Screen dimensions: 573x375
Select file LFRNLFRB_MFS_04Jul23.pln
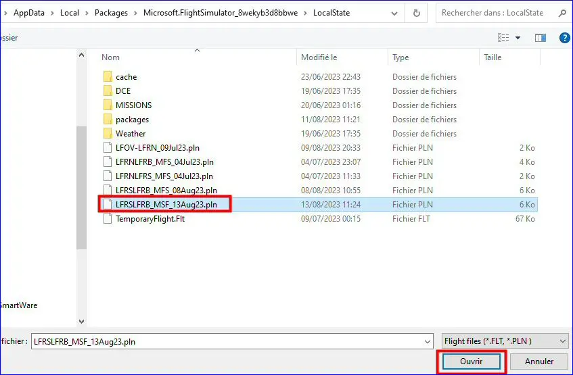pos(165,162)
